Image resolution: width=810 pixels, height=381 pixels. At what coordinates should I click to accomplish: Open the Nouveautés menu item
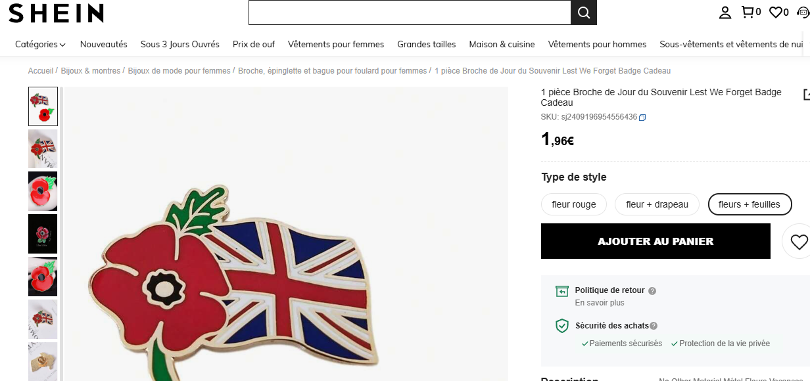[x=104, y=45]
